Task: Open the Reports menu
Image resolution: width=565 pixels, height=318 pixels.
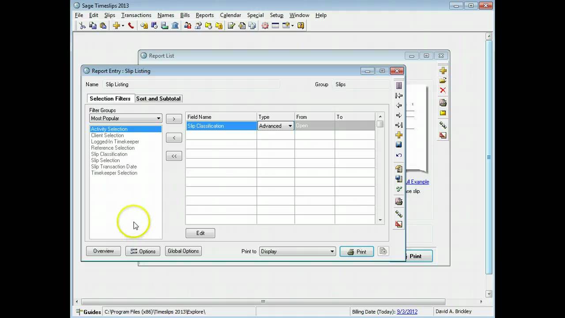Action: 205,15
